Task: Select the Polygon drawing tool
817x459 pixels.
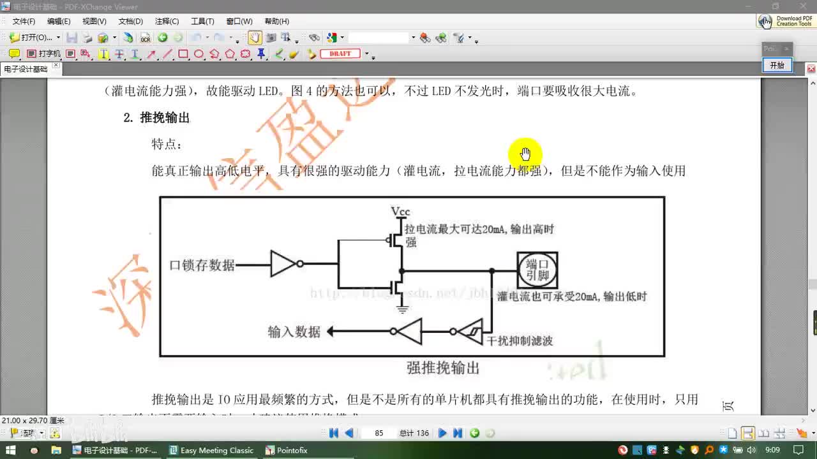Action: [x=230, y=54]
